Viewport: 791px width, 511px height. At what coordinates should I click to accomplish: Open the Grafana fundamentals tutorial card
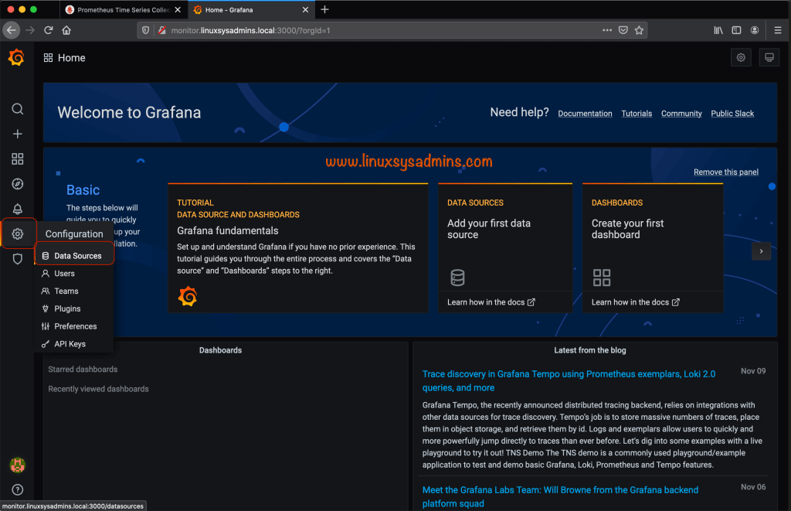pyautogui.click(x=297, y=247)
